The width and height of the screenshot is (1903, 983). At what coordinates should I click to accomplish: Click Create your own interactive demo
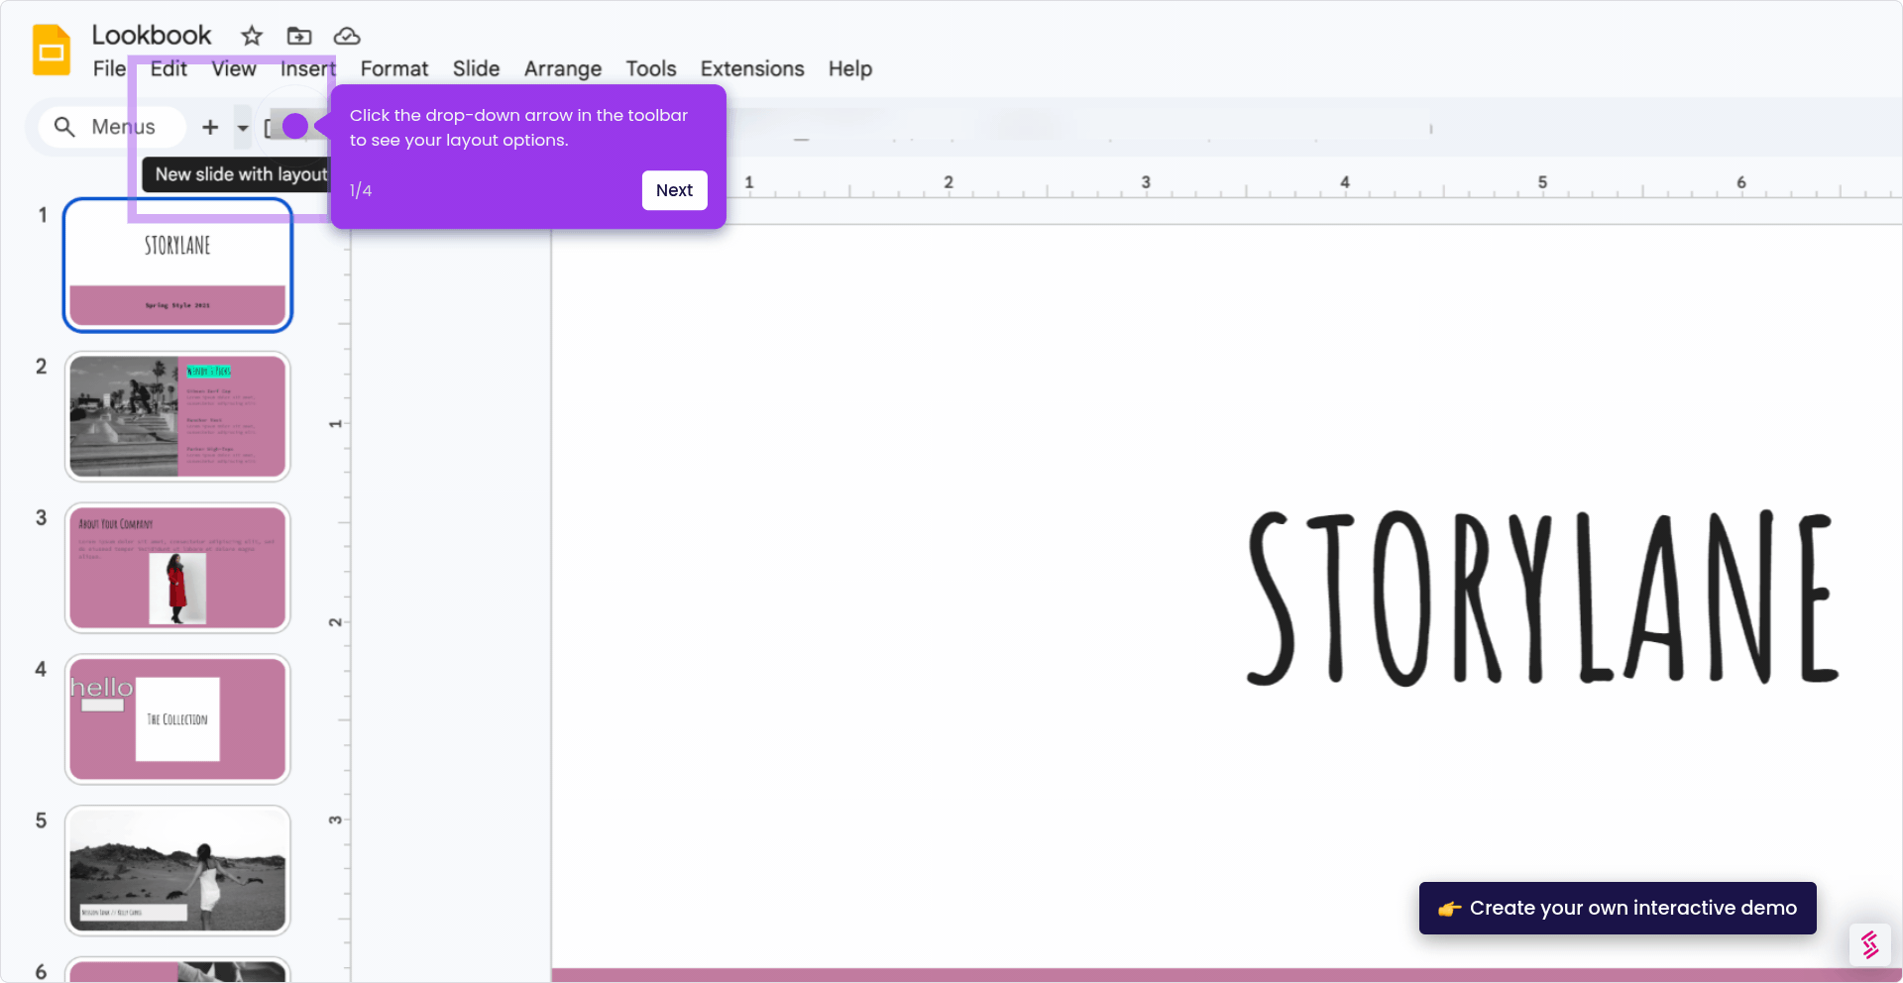pos(1618,908)
